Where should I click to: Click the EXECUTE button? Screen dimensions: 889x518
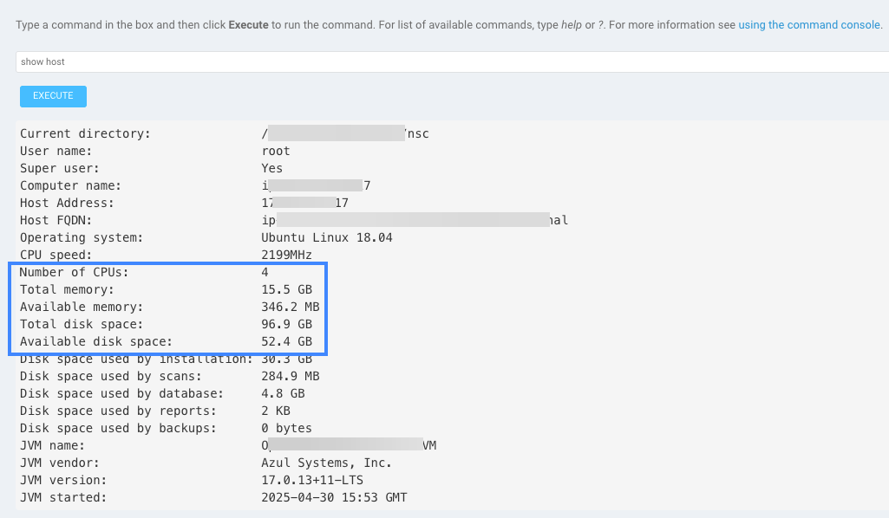pyautogui.click(x=53, y=96)
